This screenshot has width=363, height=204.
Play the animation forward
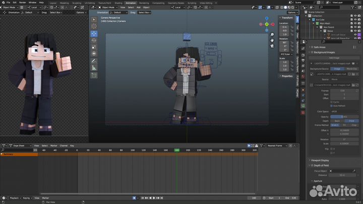[154, 198]
